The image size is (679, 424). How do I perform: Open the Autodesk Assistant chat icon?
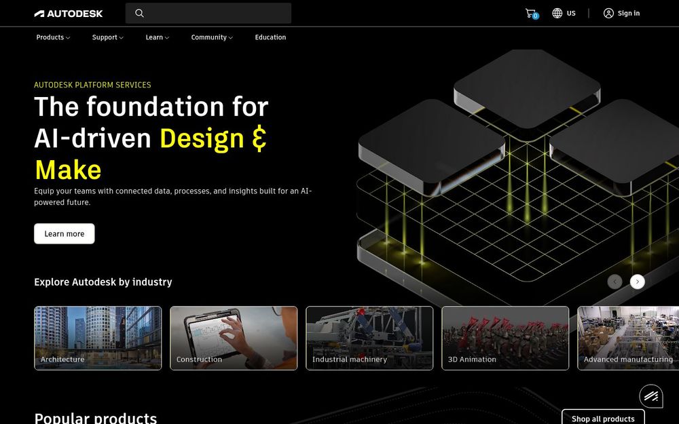[651, 396]
